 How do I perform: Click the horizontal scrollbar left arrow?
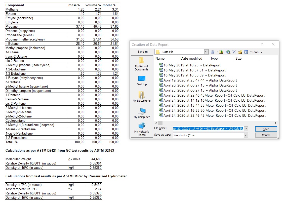[x=156, y=123]
